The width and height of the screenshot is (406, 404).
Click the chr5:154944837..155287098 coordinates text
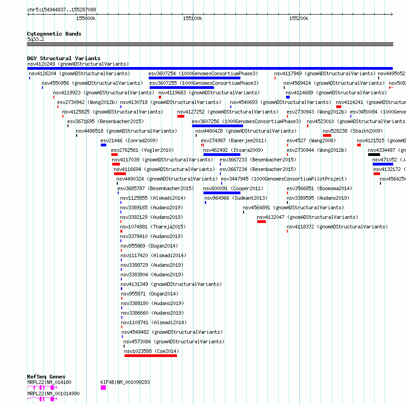coord(62,10)
